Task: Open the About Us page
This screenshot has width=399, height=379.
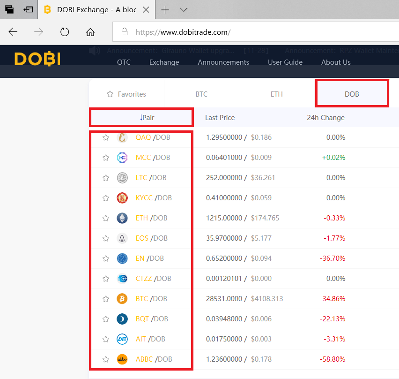Action: [336, 62]
